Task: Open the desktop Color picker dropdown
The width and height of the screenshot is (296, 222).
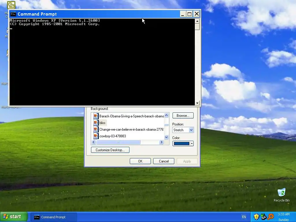Action: coord(183,143)
